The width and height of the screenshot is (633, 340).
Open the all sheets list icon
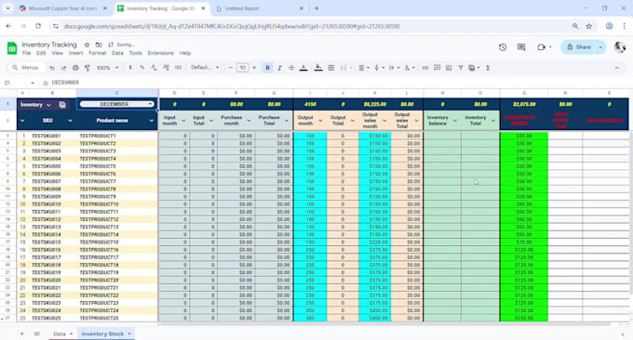[x=36, y=333]
